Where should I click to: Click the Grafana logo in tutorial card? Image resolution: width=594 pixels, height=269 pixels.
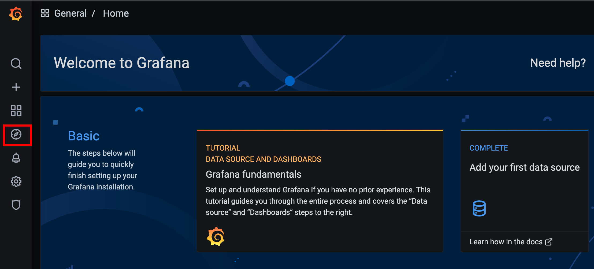pyautogui.click(x=216, y=237)
